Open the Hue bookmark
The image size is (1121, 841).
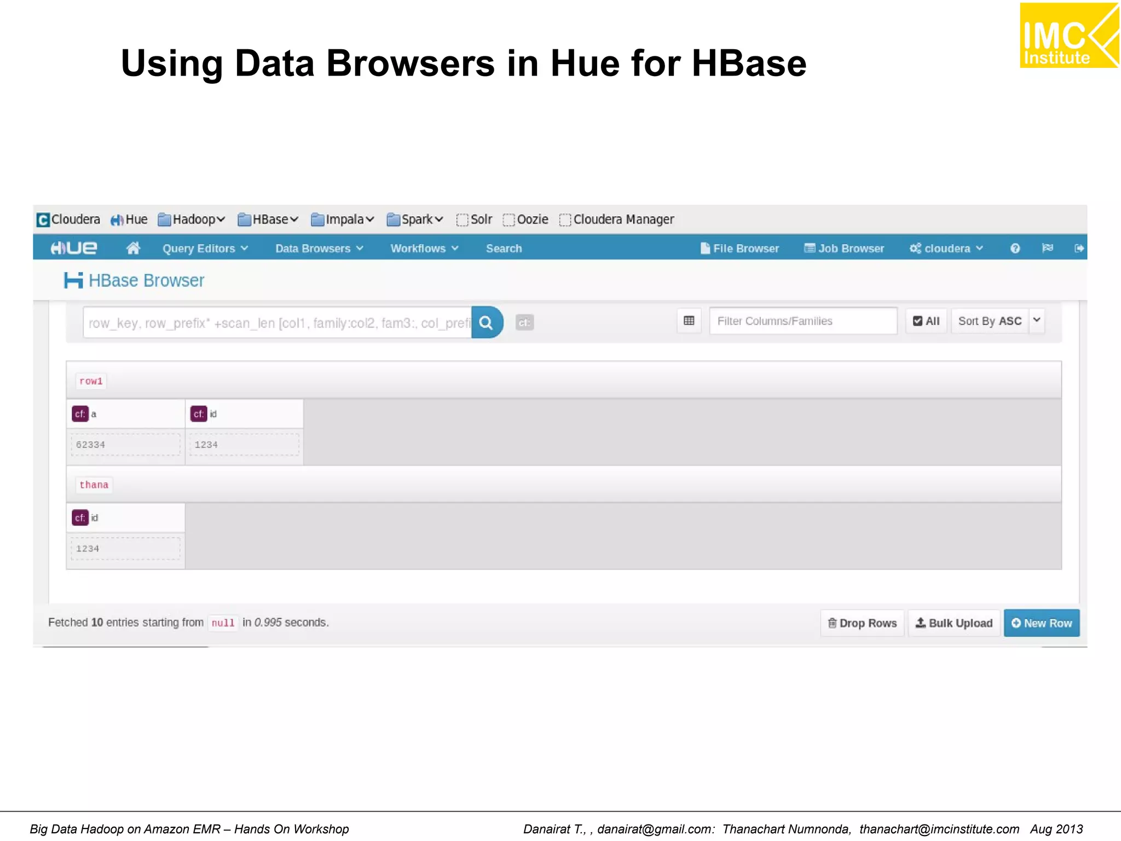(x=129, y=220)
